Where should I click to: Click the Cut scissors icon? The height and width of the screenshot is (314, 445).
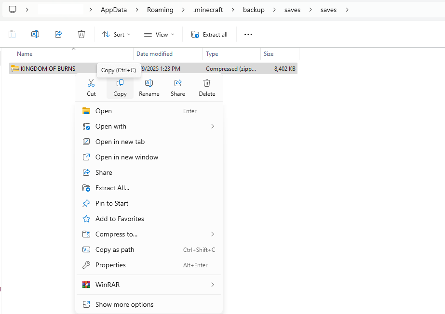91,83
